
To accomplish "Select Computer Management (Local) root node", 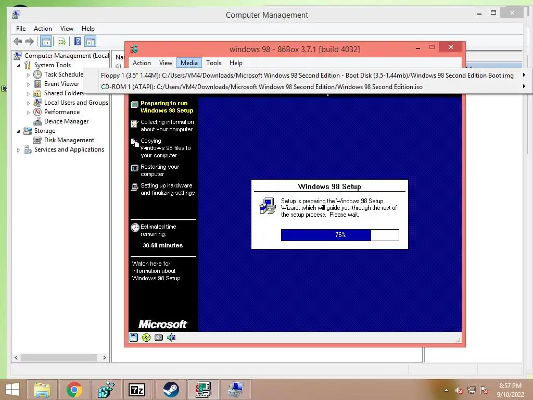I will (66, 55).
